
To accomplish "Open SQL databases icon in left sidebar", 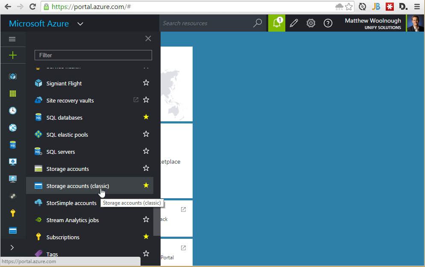I will point(13,145).
